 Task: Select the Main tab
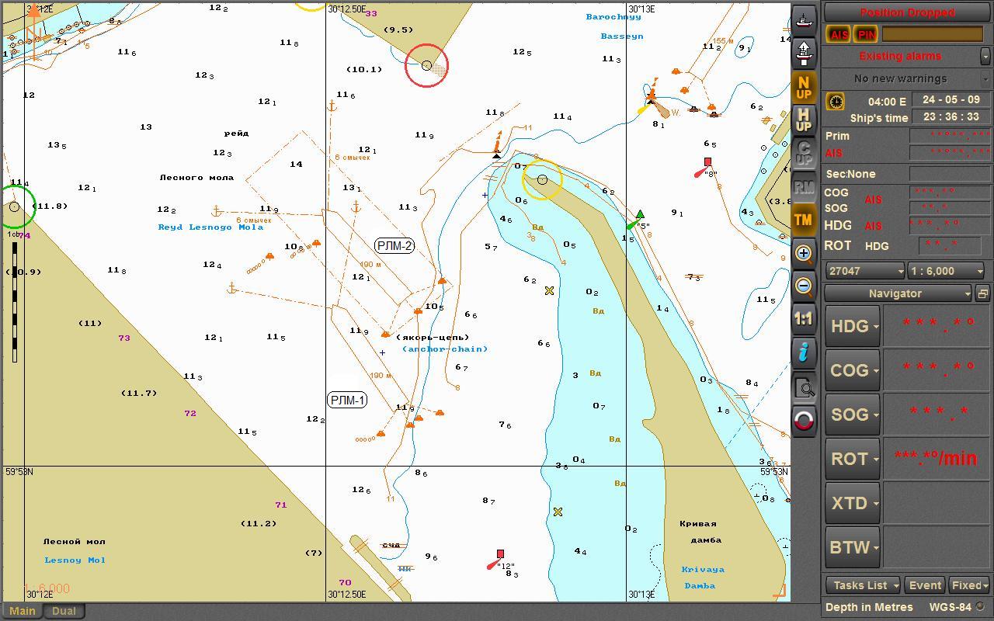point(22,611)
